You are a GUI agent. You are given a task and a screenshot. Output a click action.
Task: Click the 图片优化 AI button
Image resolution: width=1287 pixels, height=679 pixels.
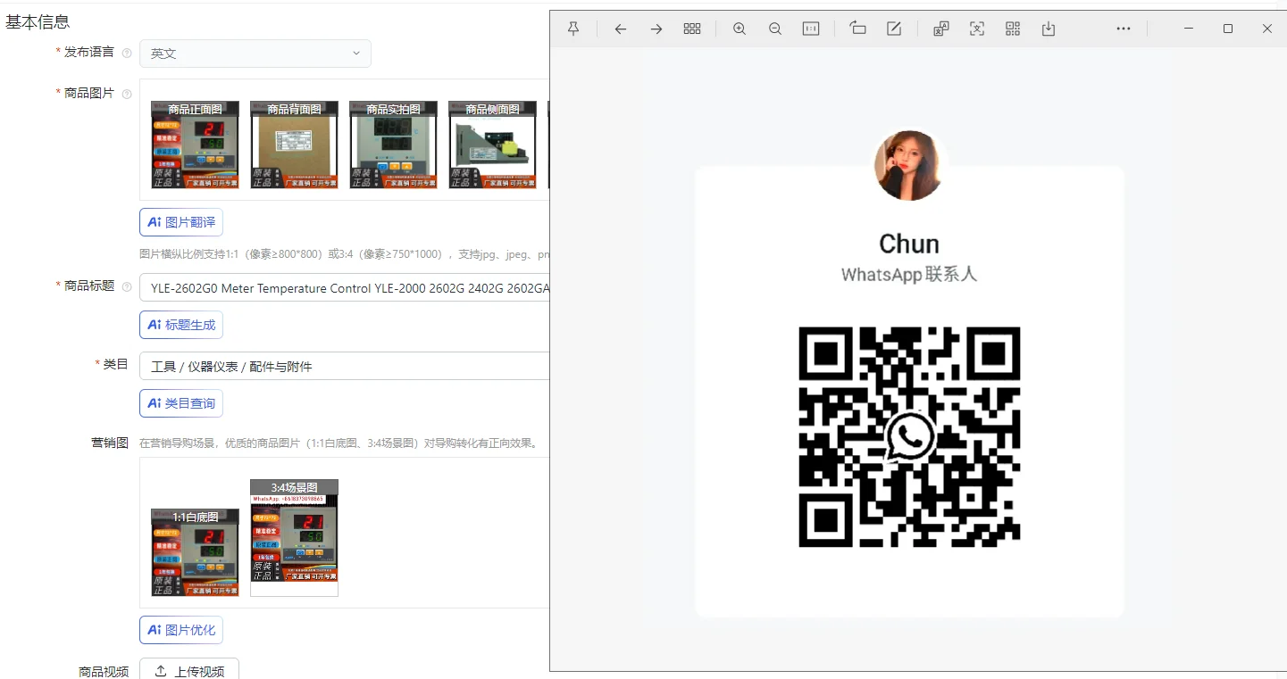(181, 630)
